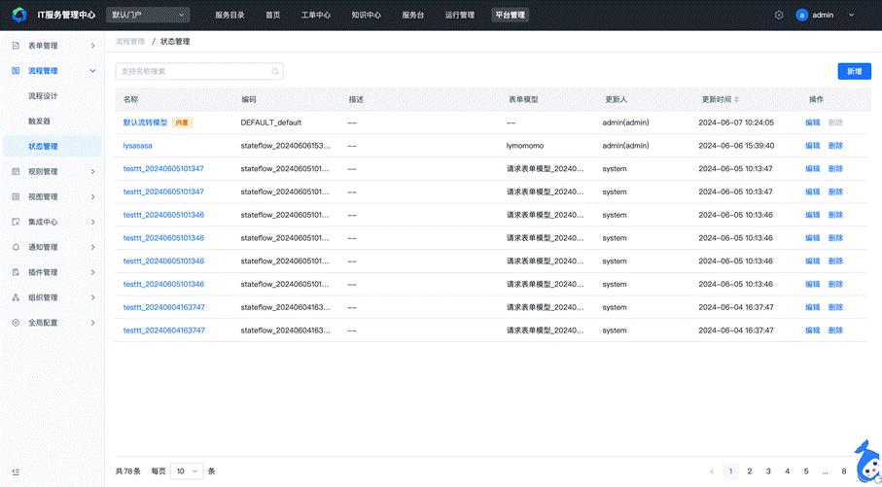Select 平台管理 in top navigation

click(x=511, y=16)
